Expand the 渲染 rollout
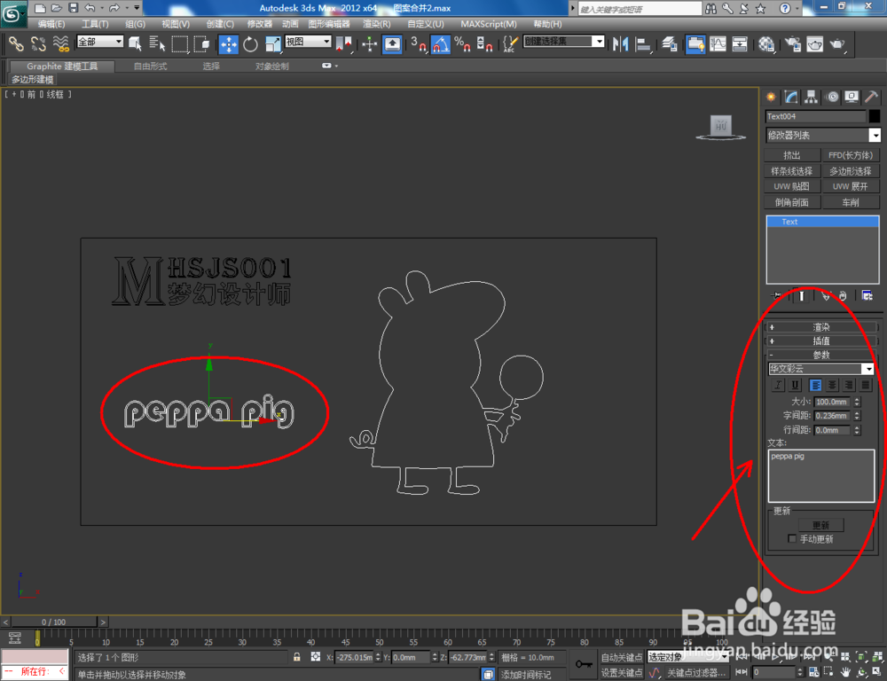This screenshot has width=887, height=681. 820,327
